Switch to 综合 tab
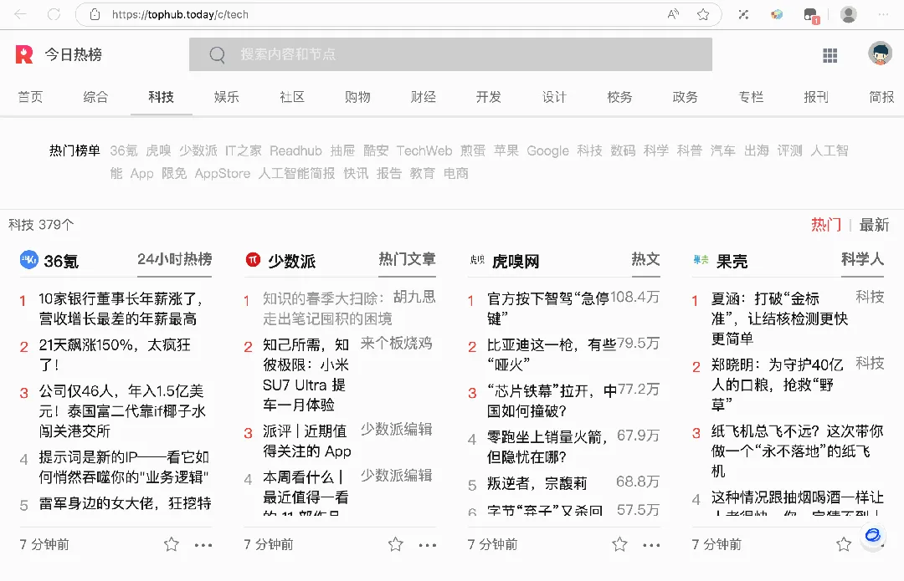The image size is (904, 581). (95, 97)
